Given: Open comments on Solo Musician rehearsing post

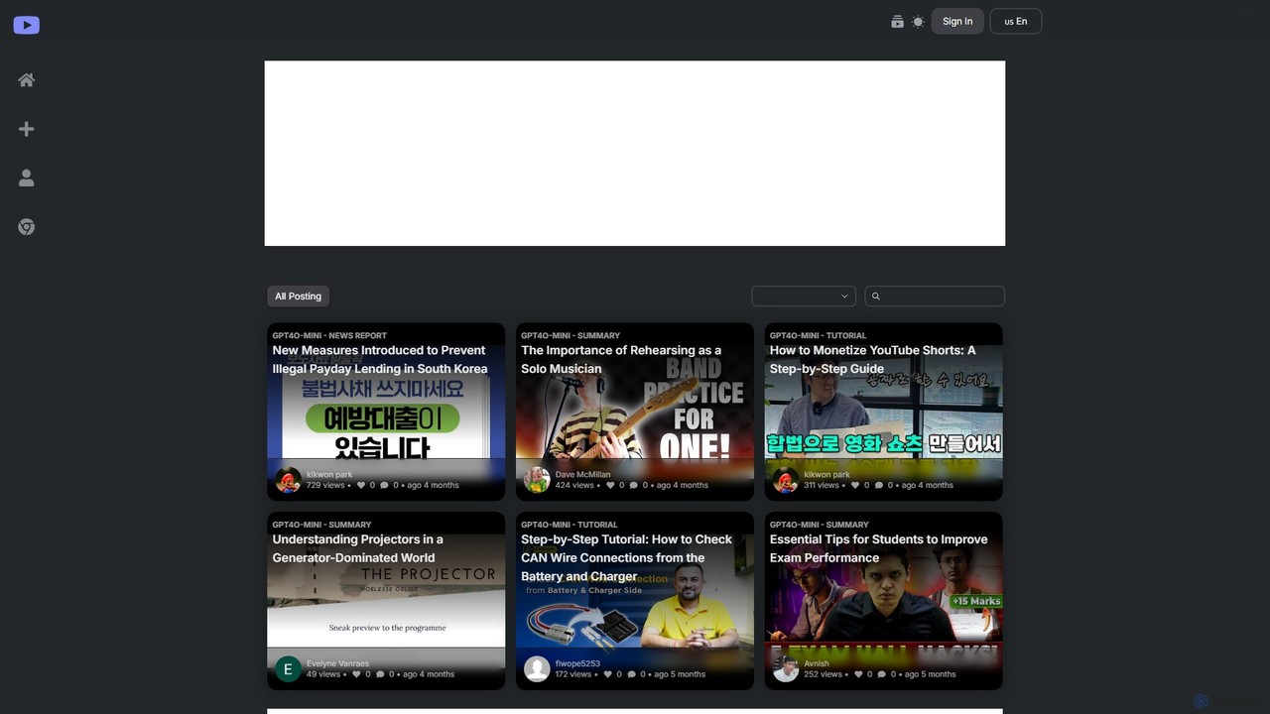Looking at the screenshot, I should pos(634,485).
